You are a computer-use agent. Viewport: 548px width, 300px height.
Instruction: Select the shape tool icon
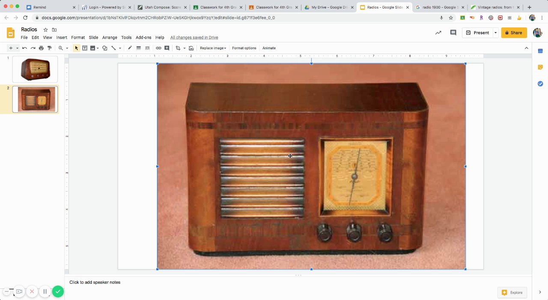coord(104,48)
